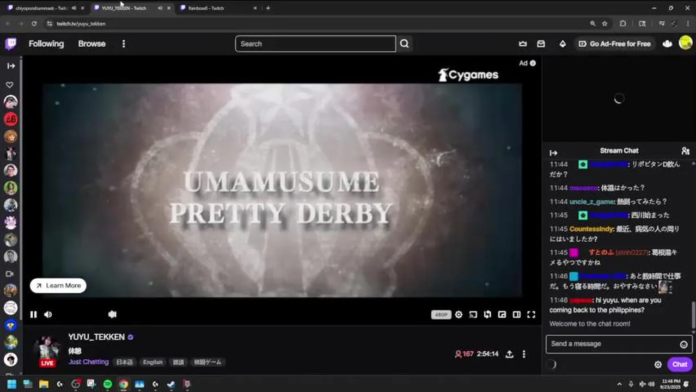Open uncle_z_game's chat username
The image size is (696, 392).
tap(591, 201)
